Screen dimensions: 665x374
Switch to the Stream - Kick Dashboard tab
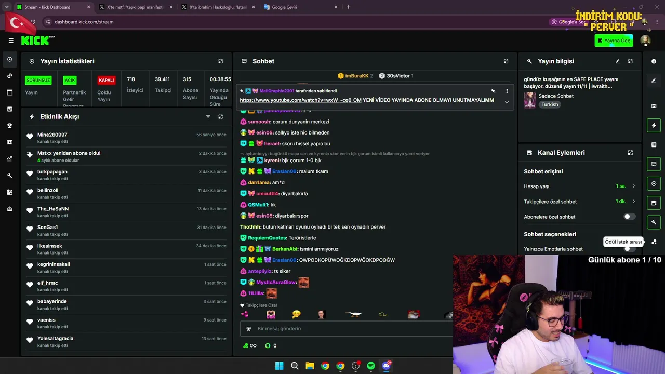pyautogui.click(x=53, y=7)
